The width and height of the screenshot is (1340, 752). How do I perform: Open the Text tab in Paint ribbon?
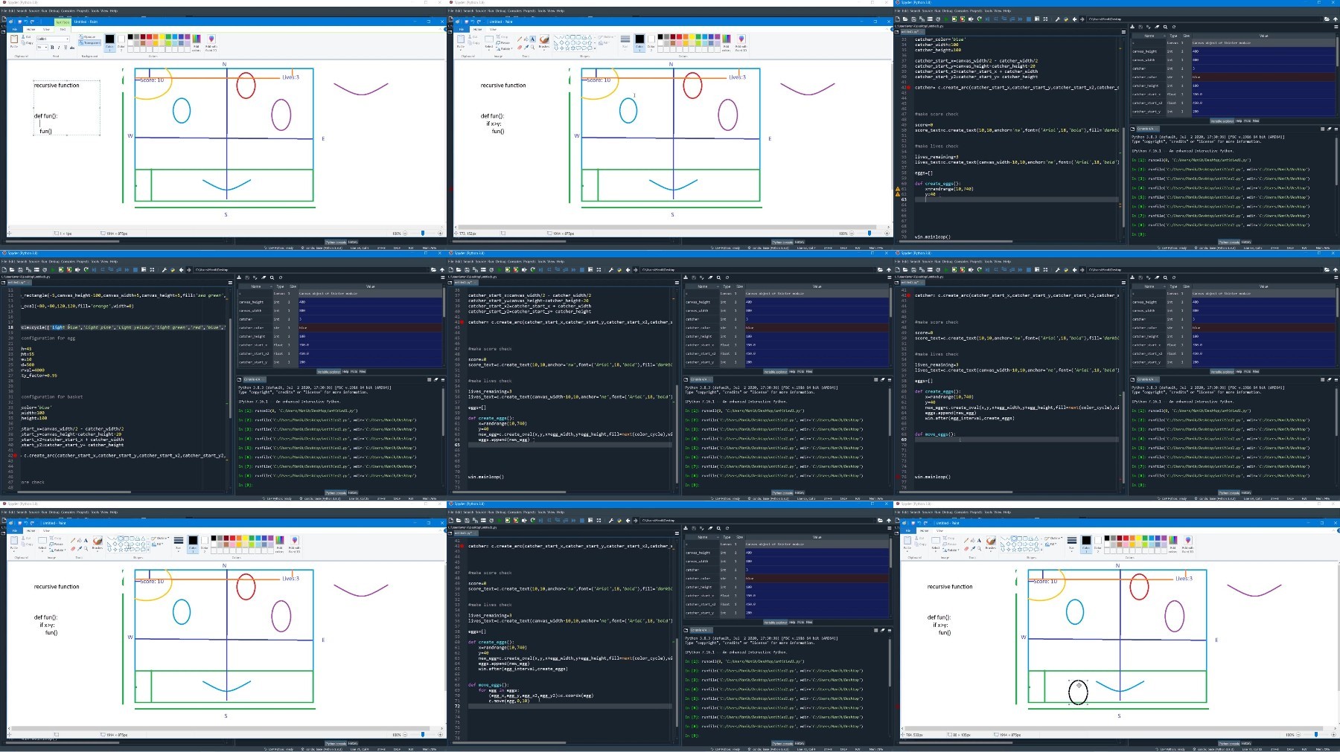click(x=63, y=29)
